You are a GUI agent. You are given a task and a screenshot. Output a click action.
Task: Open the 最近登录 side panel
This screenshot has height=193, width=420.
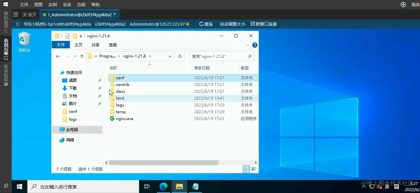[6, 49]
